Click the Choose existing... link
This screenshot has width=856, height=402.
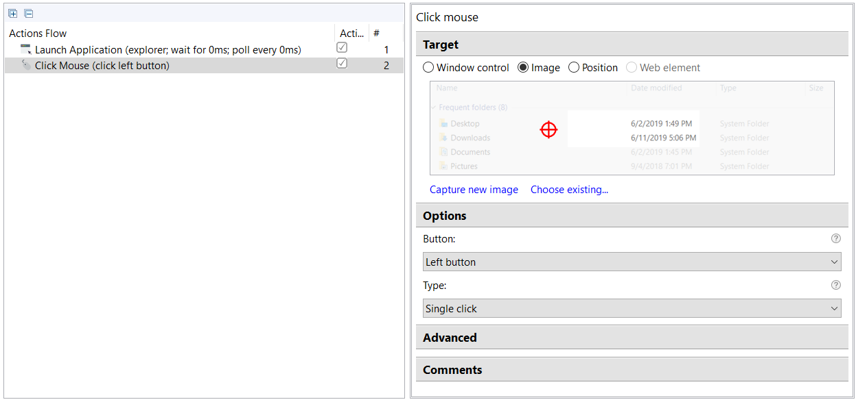click(x=569, y=190)
